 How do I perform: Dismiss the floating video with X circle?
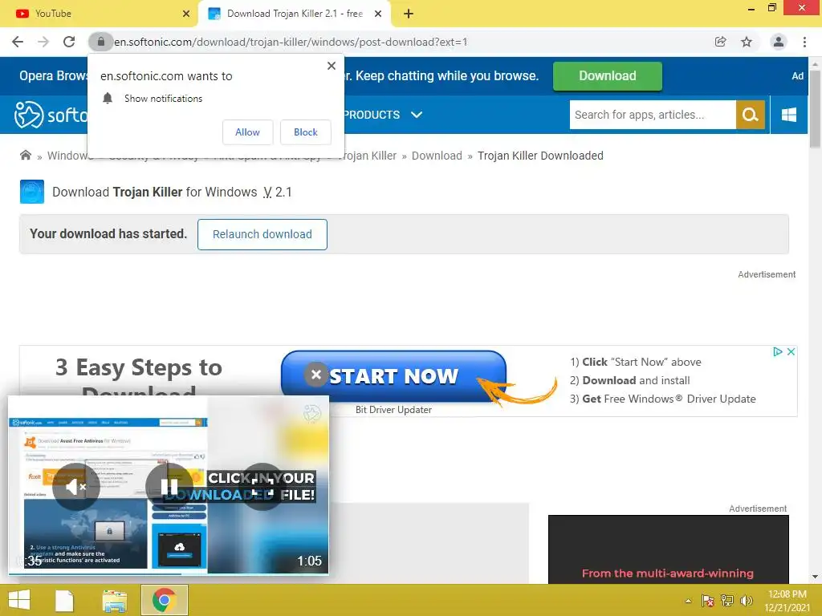pyautogui.click(x=316, y=375)
